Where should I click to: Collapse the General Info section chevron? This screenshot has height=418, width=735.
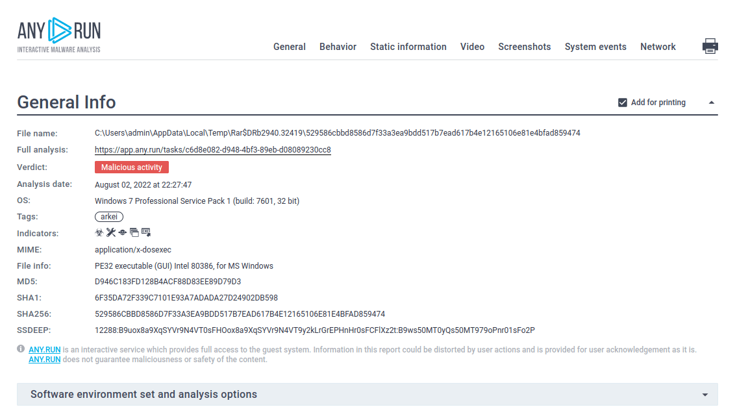click(x=712, y=102)
